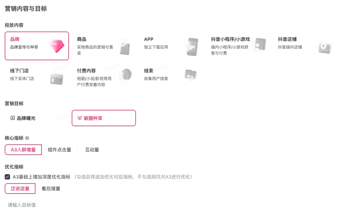Click the folder icon for 线索
This screenshot has width=362, height=214.
[x=191, y=77]
